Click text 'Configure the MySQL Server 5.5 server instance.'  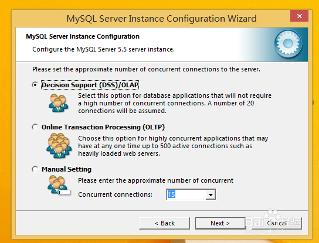point(104,49)
